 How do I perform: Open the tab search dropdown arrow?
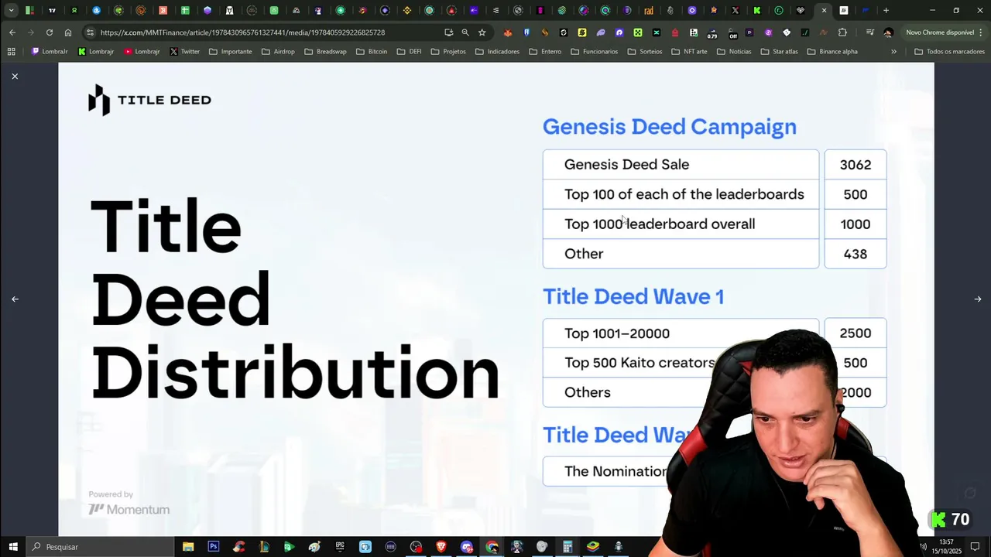click(11, 10)
